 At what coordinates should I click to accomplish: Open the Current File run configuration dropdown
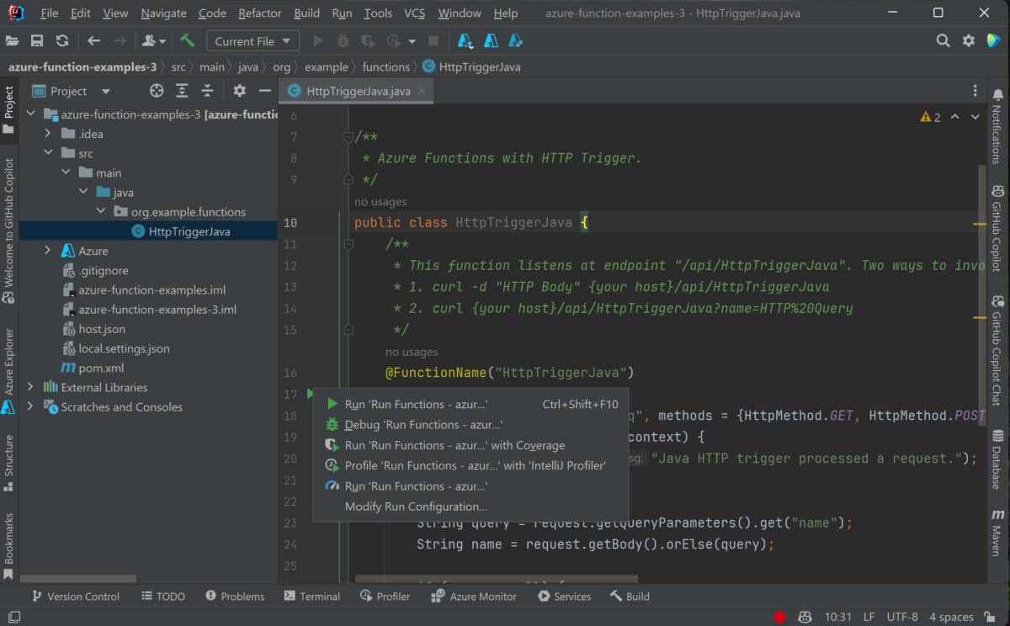pos(254,41)
